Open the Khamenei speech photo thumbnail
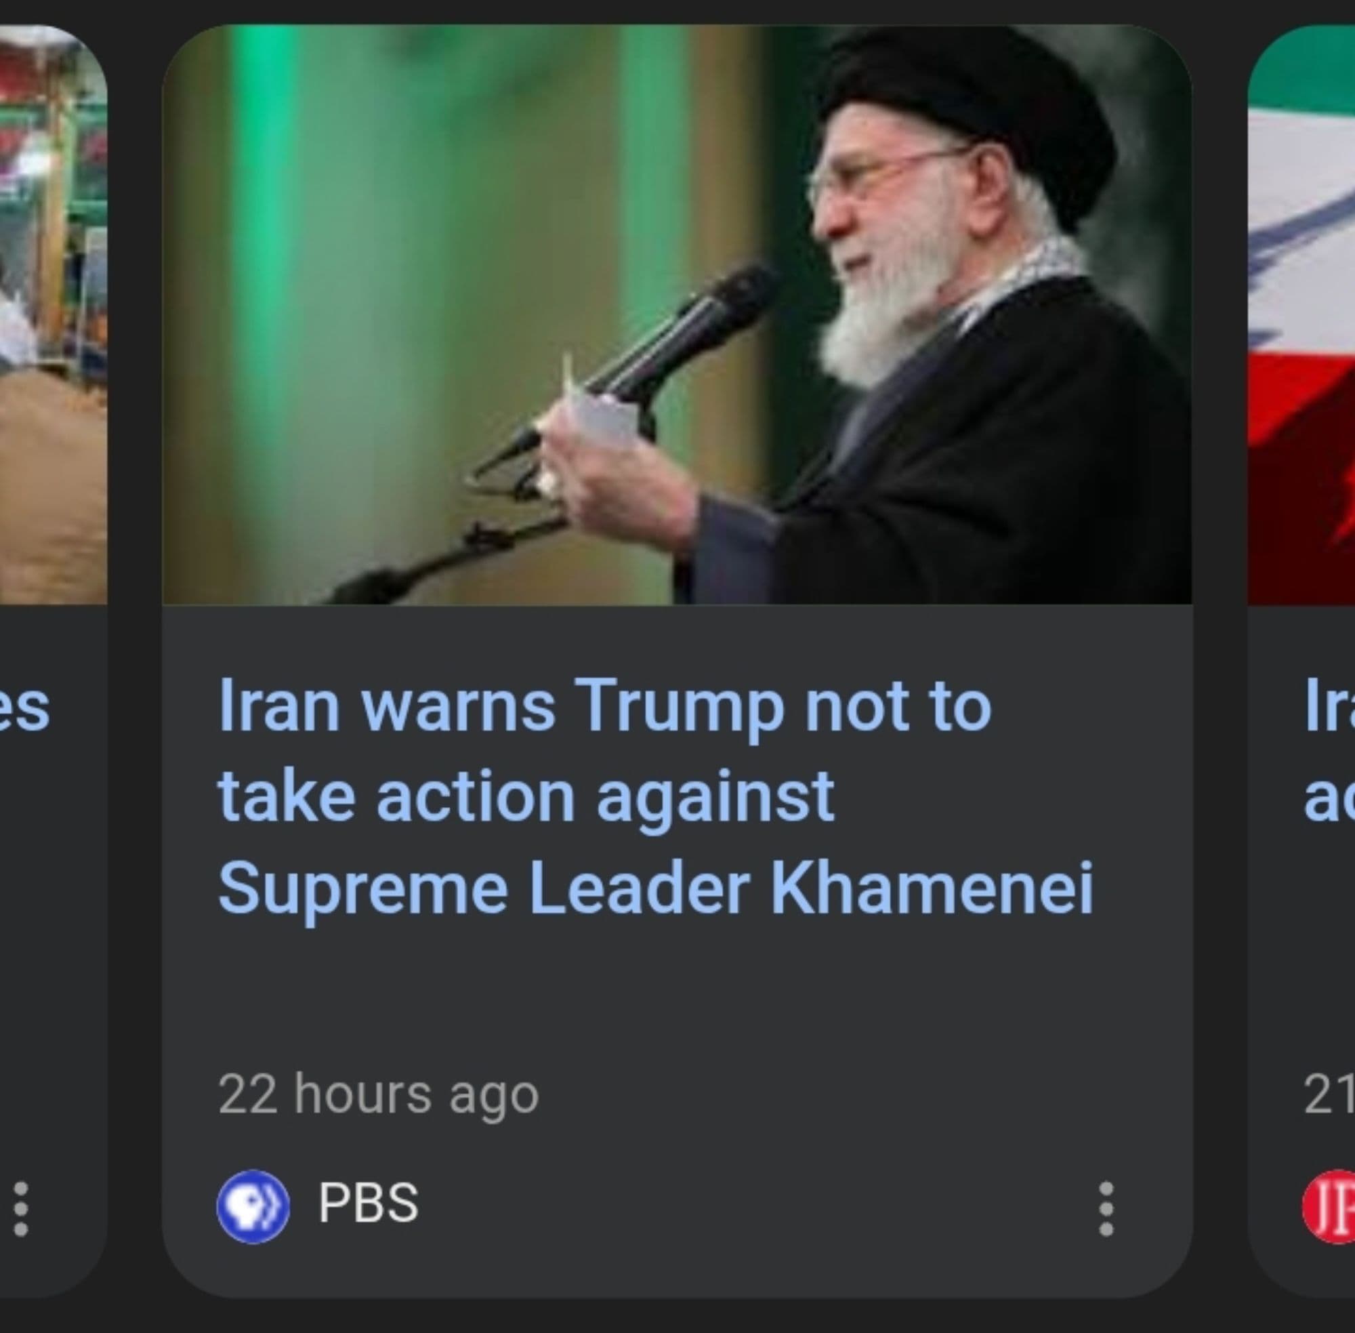Screen dimensions: 1355x1333 point(677,314)
